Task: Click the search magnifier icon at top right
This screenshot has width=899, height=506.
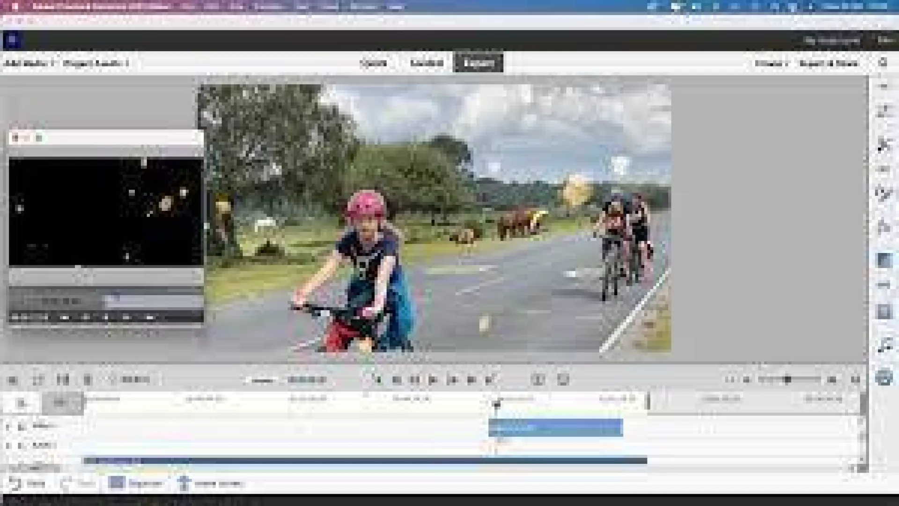Action: coord(883,63)
